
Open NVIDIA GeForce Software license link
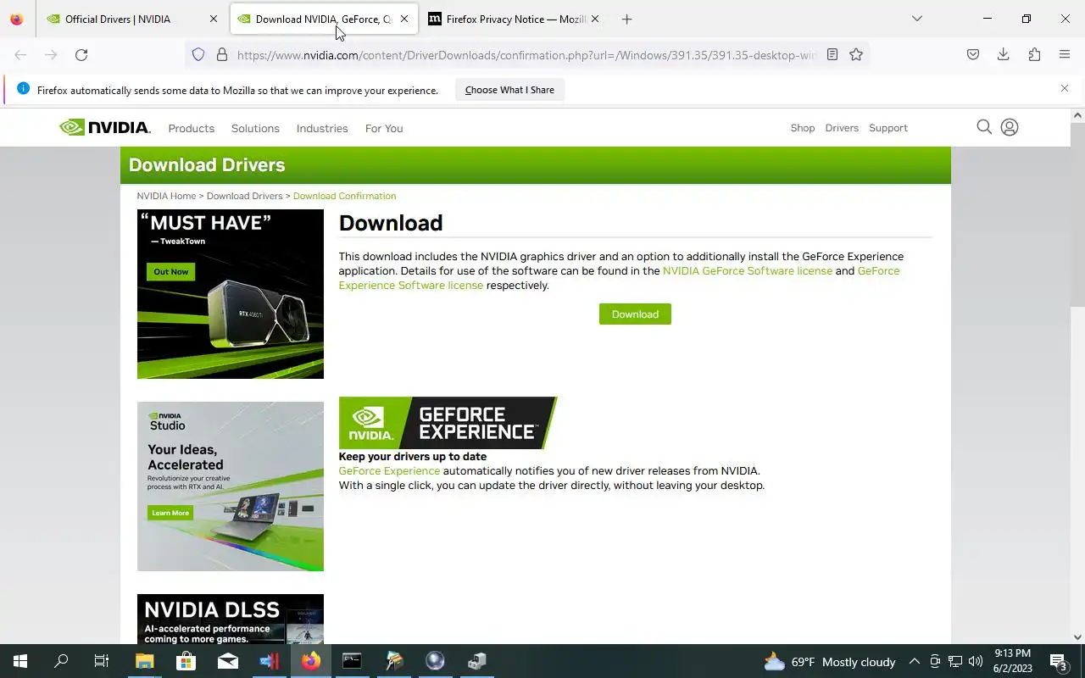(748, 270)
